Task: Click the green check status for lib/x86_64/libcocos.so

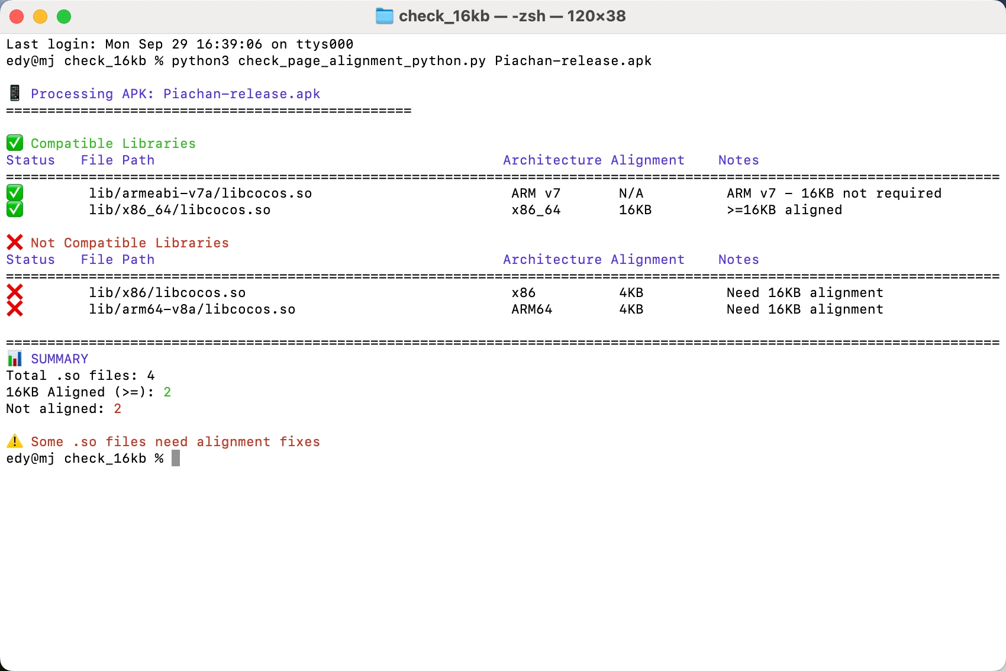Action: 15,209
